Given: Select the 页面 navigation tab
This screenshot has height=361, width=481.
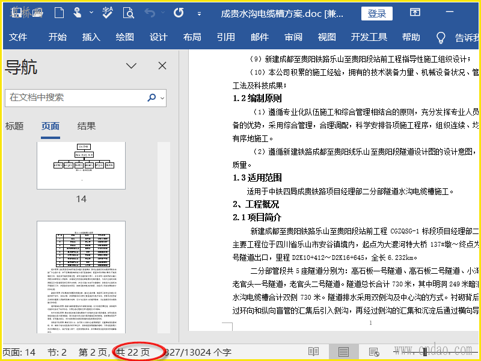Looking at the screenshot, I should click(x=51, y=126).
